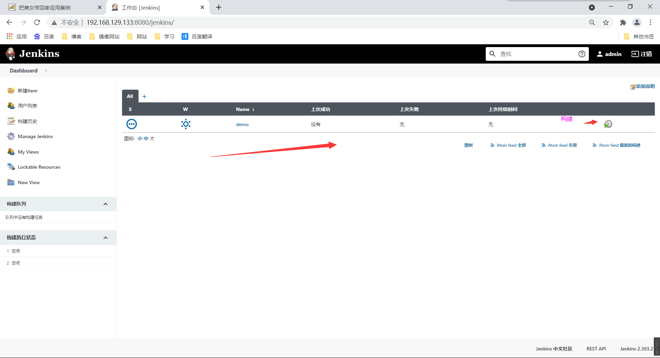Click the New View folder icon
This screenshot has width=660, height=358.
11,182
